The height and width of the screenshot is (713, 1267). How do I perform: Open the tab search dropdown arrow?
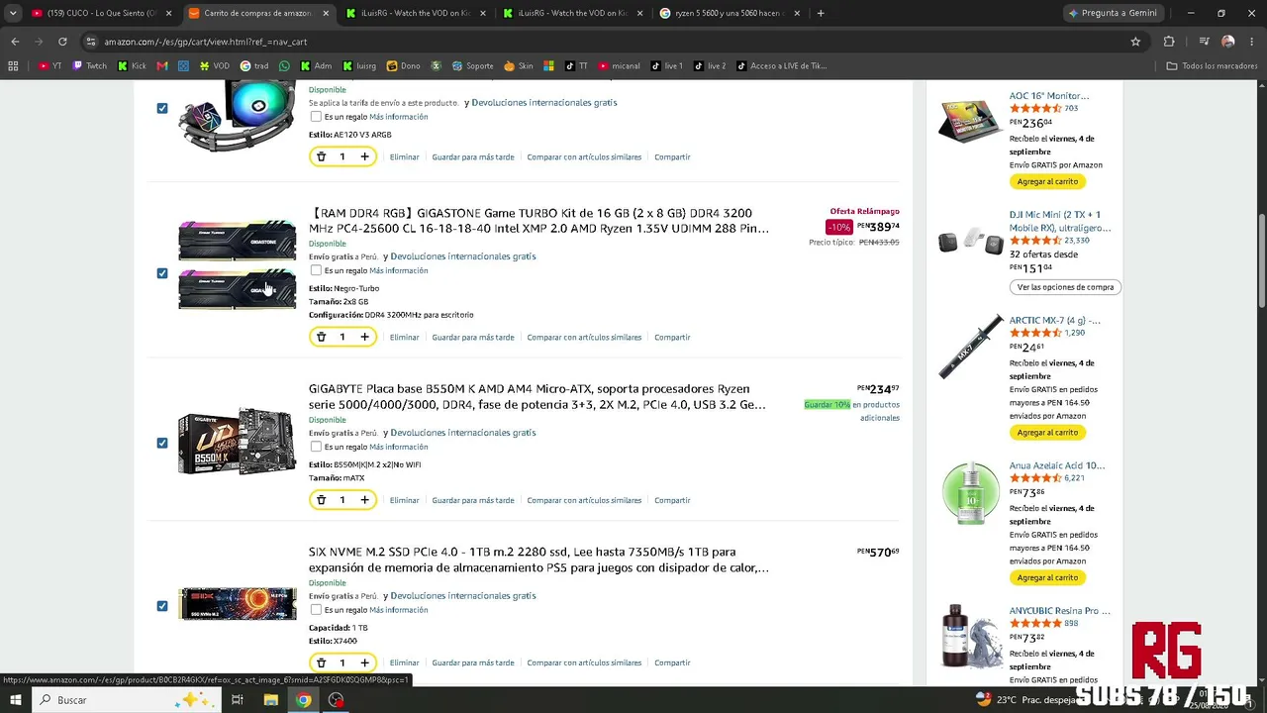pyautogui.click(x=13, y=13)
